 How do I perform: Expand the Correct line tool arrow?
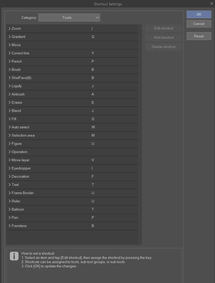(x=10, y=53)
